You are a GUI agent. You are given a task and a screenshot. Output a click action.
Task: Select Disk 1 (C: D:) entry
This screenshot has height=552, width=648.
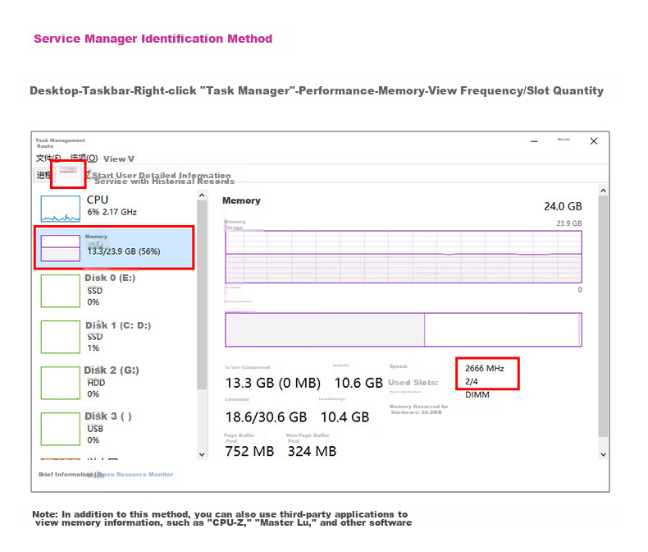coord(116,337)
